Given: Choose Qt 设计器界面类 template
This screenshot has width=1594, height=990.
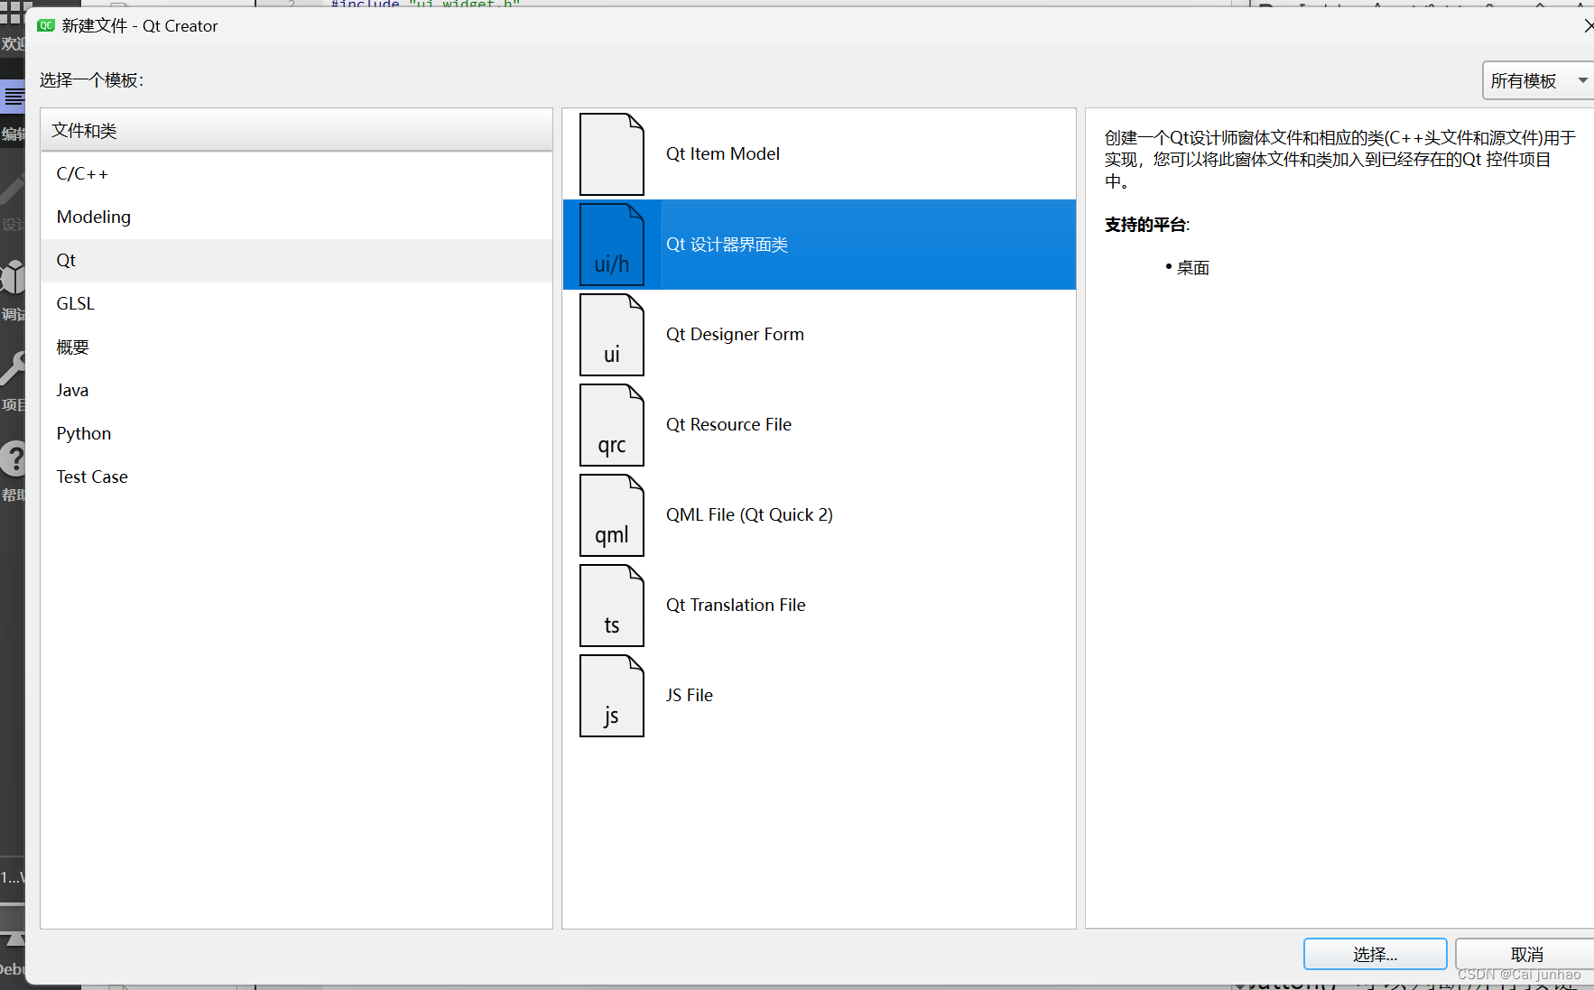Looking at the screenshot, I should pos(820,245).
